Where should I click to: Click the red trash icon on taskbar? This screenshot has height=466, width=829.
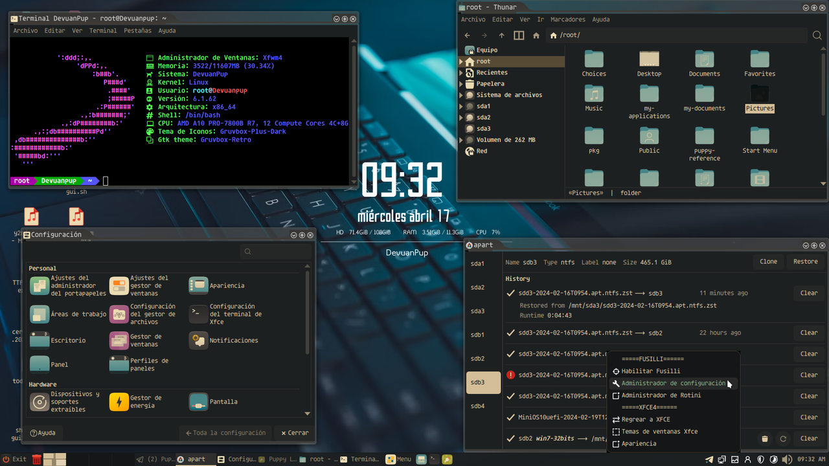coord(37,460)
